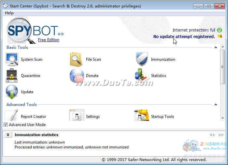Click the Immunization label
This screenshot has width=228, height=165.
(x=163, y=59)
